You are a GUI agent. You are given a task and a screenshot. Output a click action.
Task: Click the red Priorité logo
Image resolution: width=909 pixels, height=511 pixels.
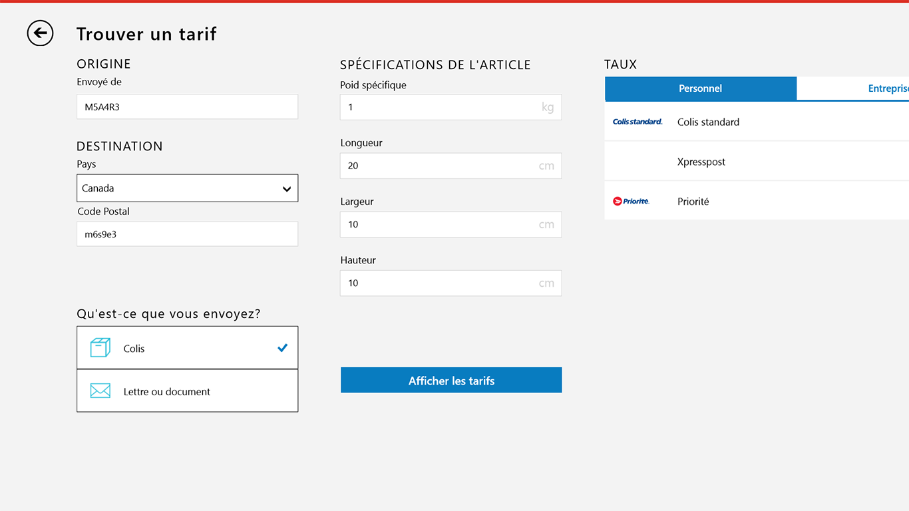pos(631,201)
